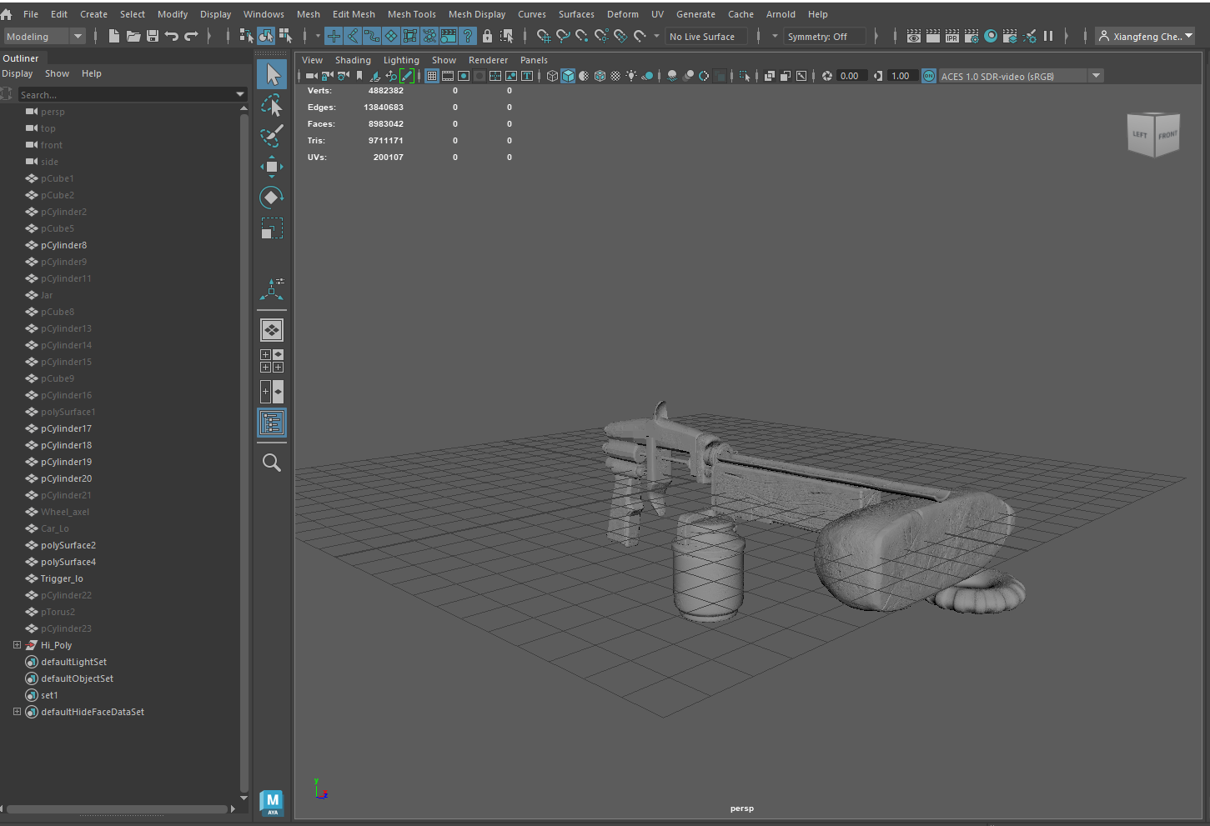Open the Deform menu
1210x826 pixels.
(622, 14)
